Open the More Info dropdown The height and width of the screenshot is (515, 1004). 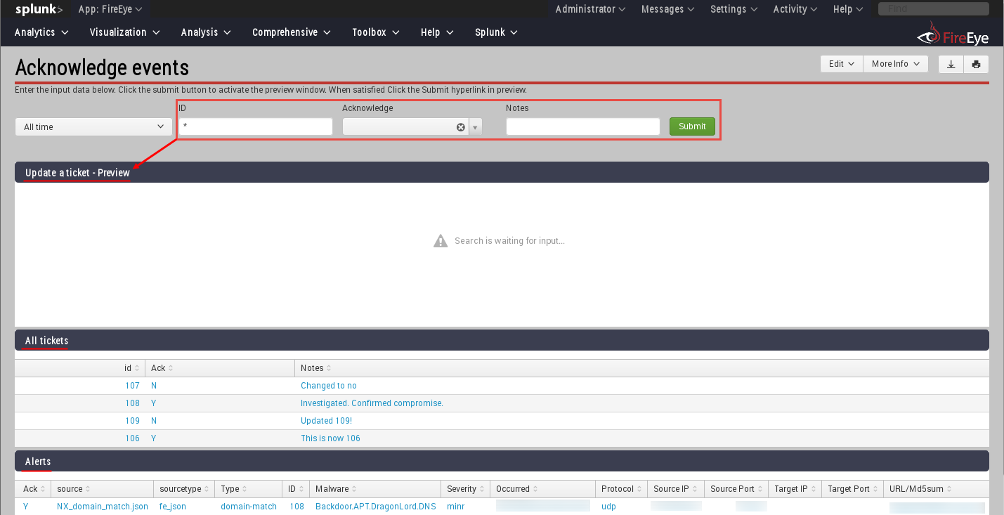tap(895, 63)
